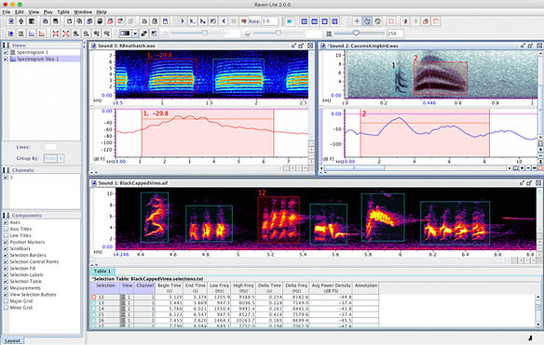This screenshot has width=544, height=345.
Task: Click the up-arrow icon in the file toolbar
Action: 21,21
